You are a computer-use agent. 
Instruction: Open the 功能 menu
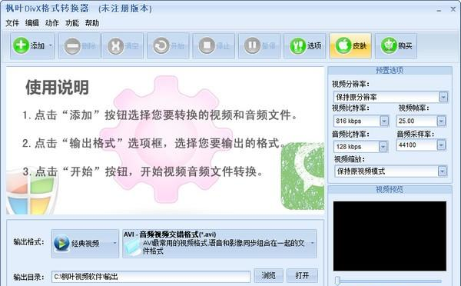(72, 23)
